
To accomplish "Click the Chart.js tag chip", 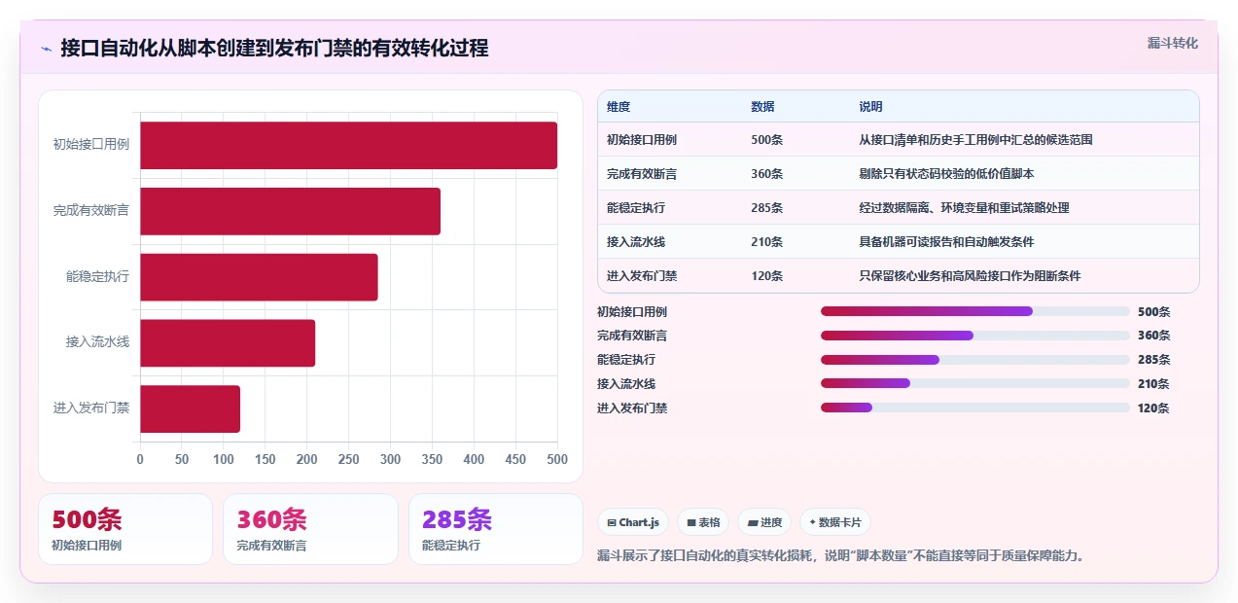I will click(x=633, y=522).
